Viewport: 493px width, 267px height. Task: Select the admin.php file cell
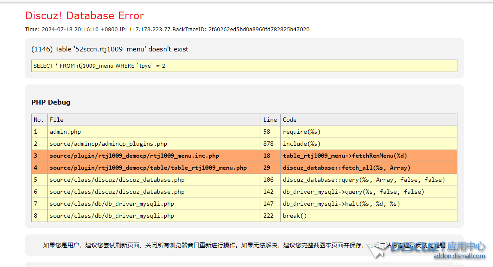65,132
